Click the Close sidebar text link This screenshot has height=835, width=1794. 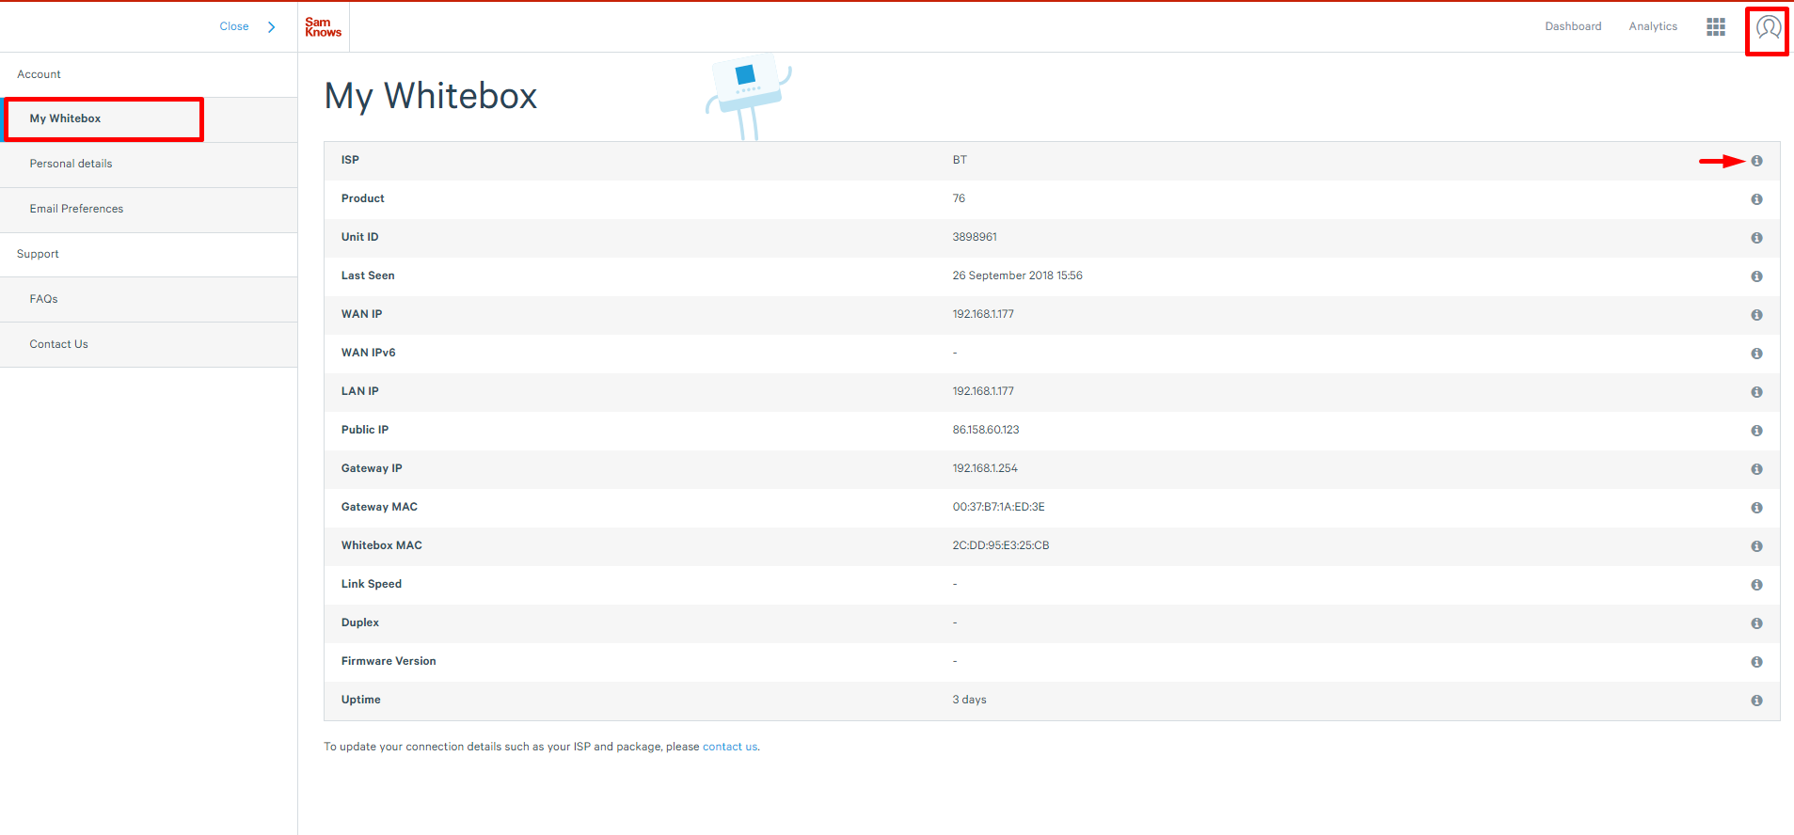(x=234, y=26)
